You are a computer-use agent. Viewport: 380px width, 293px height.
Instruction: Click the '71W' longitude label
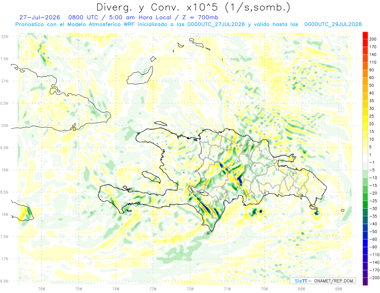click(227, 289)
